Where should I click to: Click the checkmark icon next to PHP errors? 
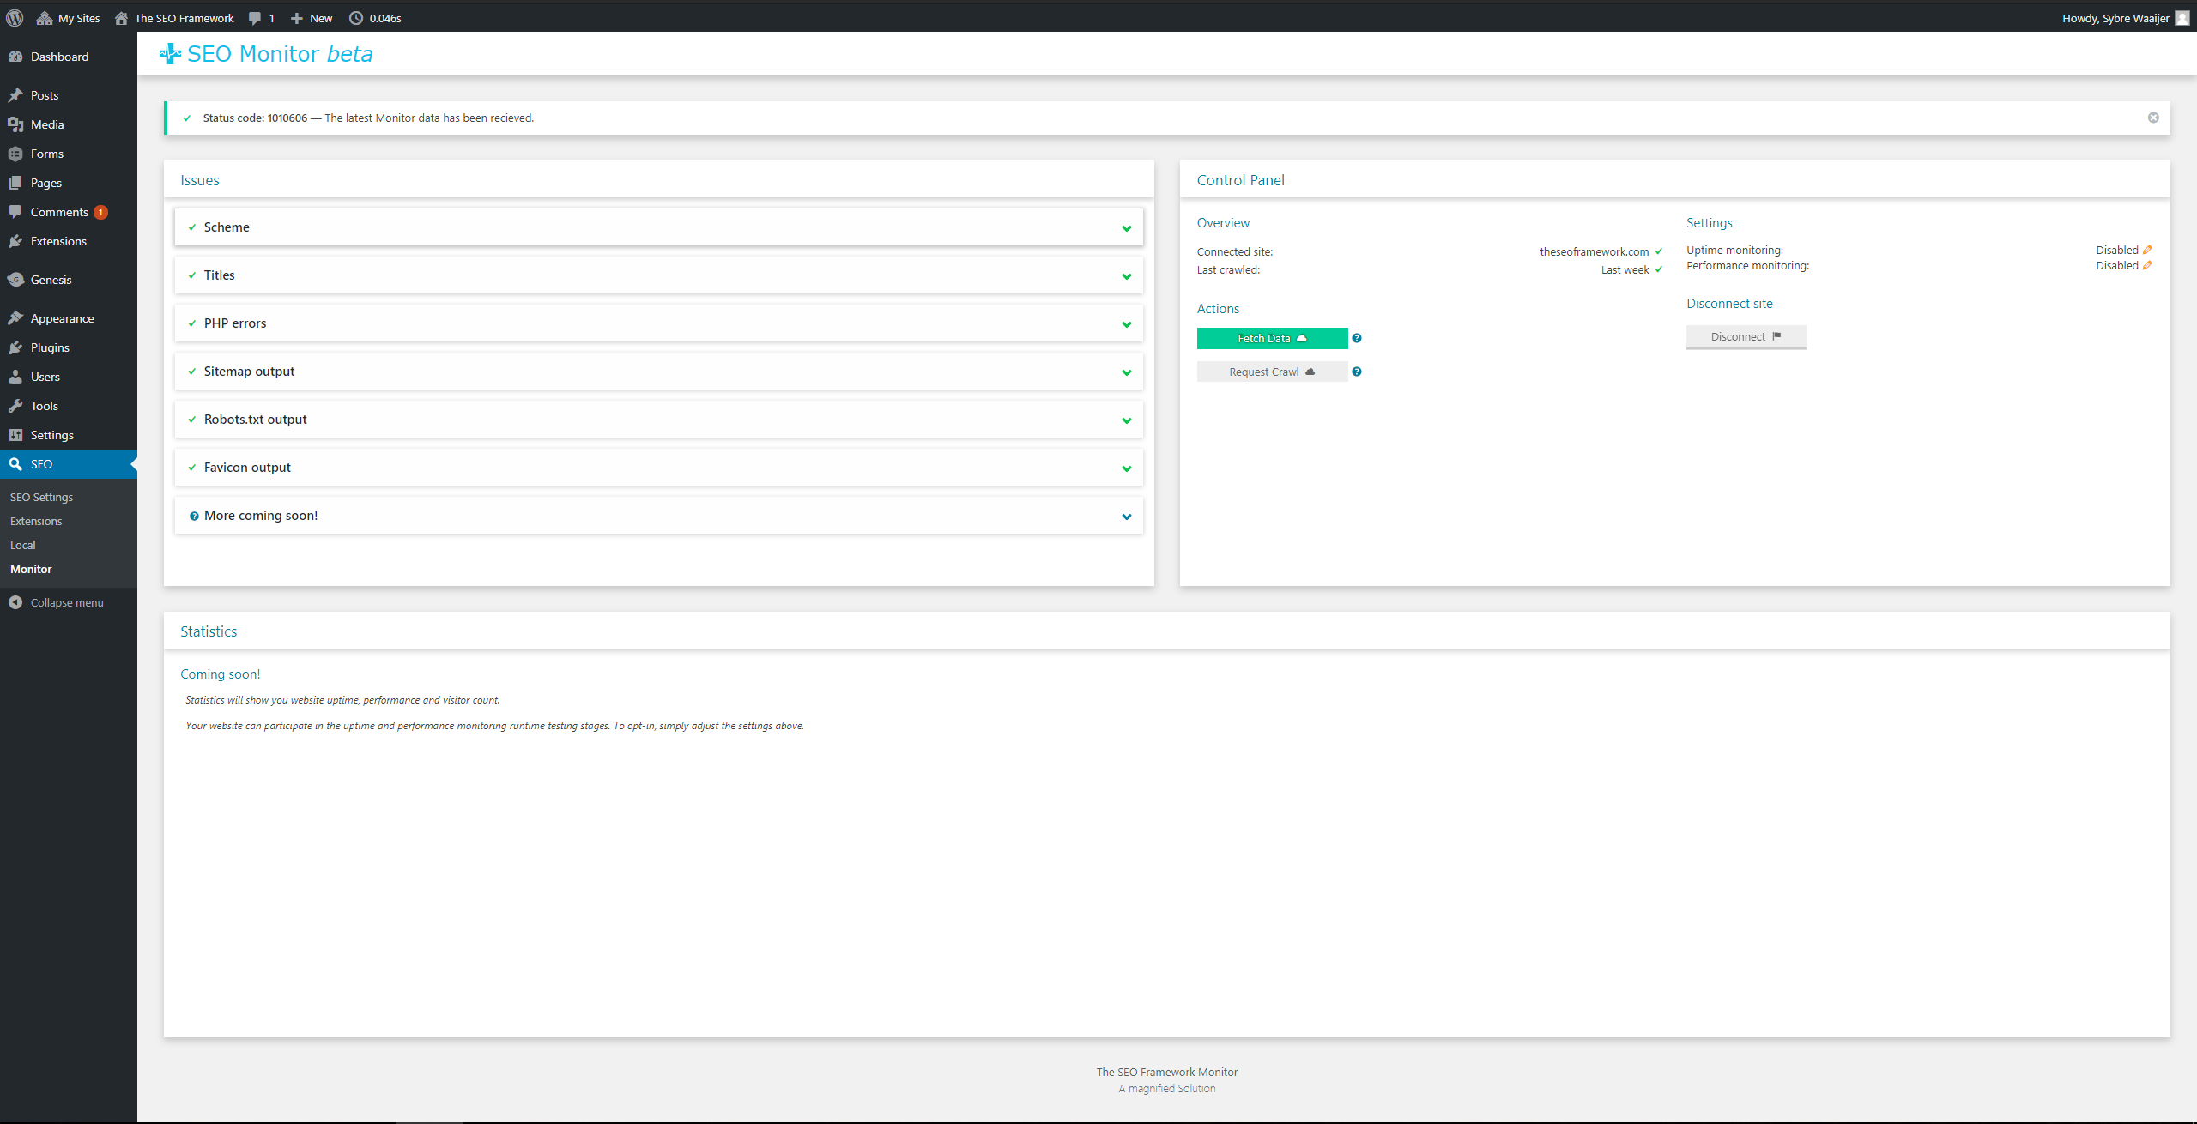click(192, 323)
